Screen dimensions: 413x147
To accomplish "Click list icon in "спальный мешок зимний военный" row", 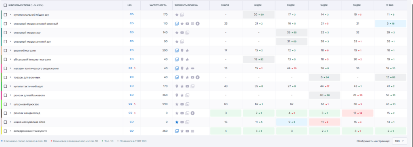I will 192,24.
